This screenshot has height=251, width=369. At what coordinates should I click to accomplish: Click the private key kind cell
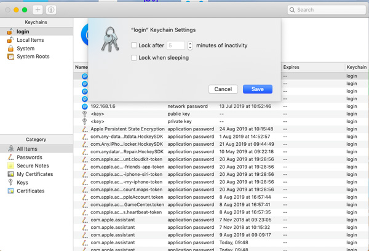(180, 121)
